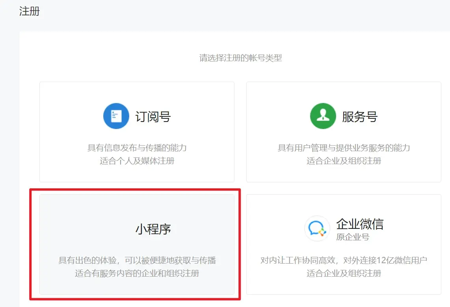Click 具有出色的体验 description line in 小程序

(137, 260)
